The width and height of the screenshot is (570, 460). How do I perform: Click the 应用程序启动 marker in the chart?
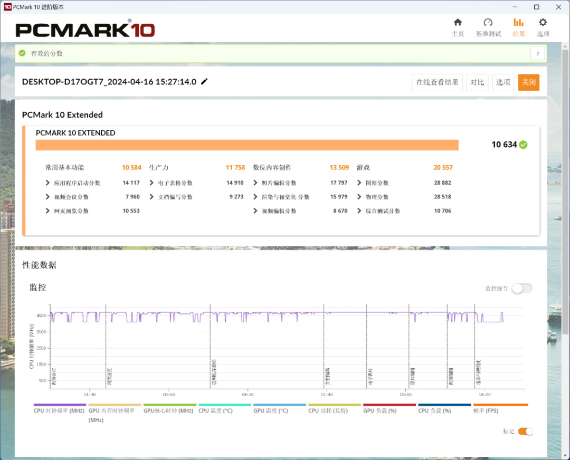(214, 372)
